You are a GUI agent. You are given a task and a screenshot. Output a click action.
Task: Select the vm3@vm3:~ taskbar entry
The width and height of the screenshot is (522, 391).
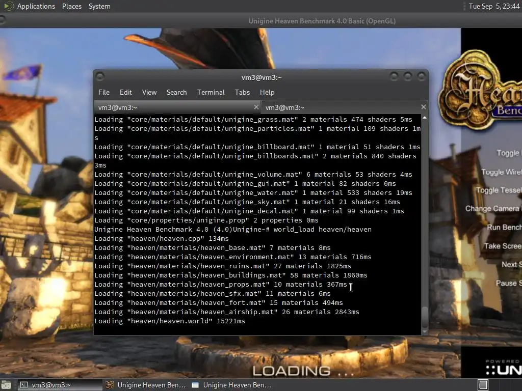(59, 385)
